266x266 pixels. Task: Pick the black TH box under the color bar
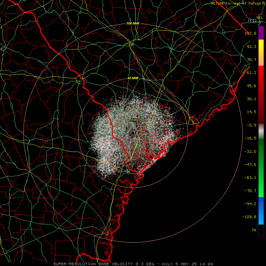[x=261, y=231]
